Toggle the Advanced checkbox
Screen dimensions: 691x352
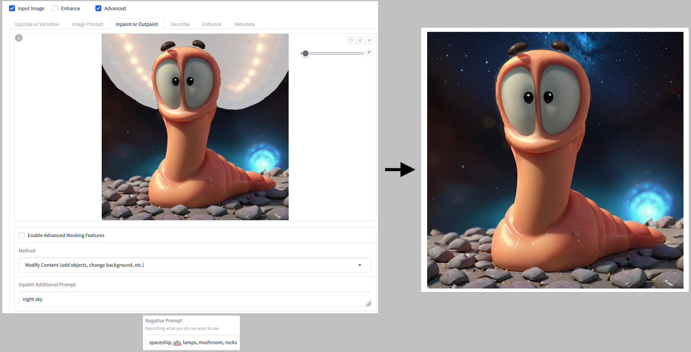tap(98, 8)
